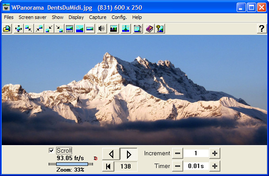269x176 pixels.
Task: Increase Increment with the plus button
Action: [215, 153]
